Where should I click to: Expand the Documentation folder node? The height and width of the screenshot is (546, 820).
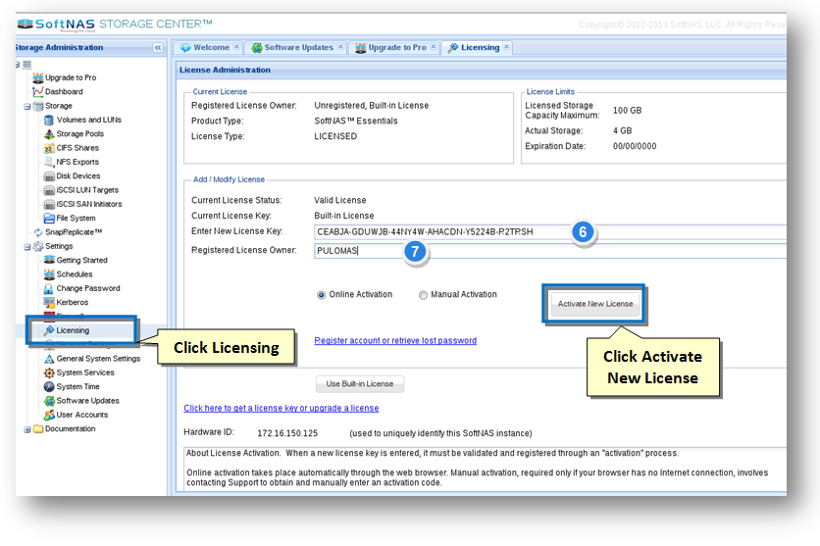click(x=27, y=429)
